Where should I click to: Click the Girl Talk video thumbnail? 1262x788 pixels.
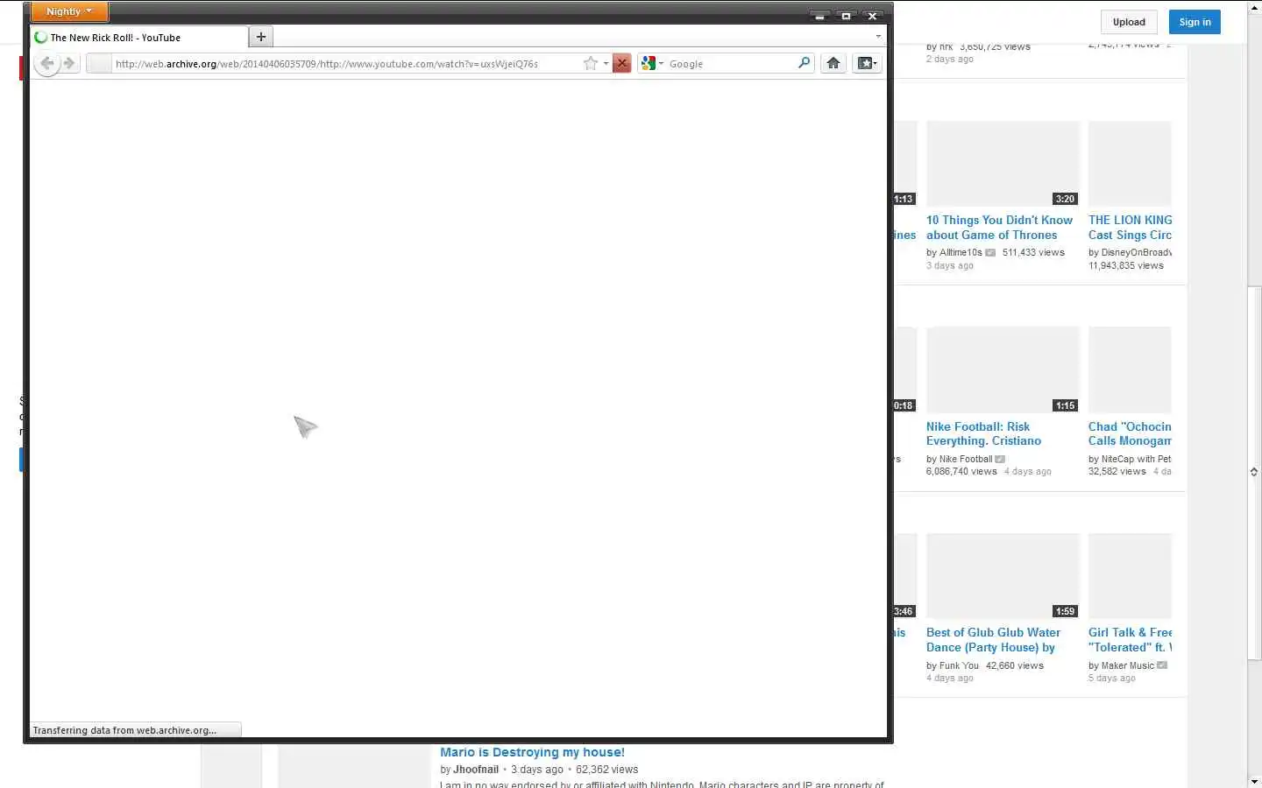click(x=1130, y=576)
